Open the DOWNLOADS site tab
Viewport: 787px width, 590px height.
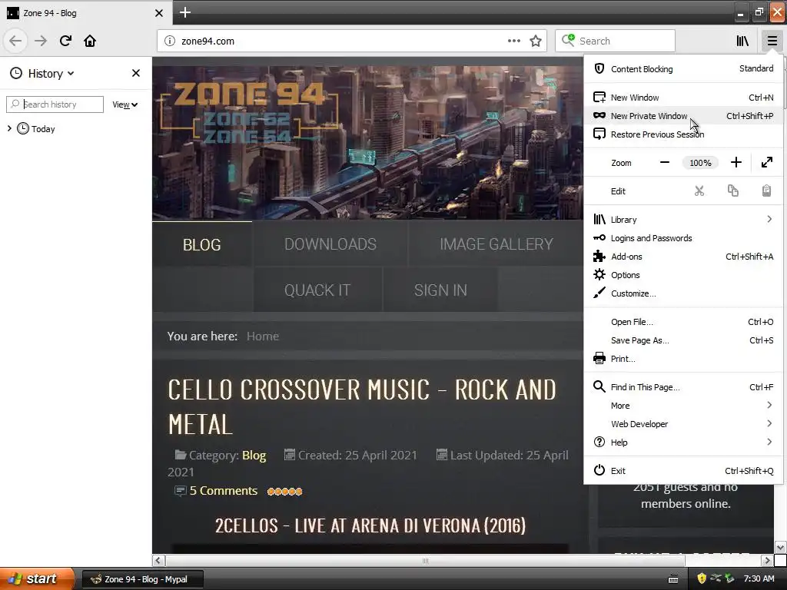(330, 244)
